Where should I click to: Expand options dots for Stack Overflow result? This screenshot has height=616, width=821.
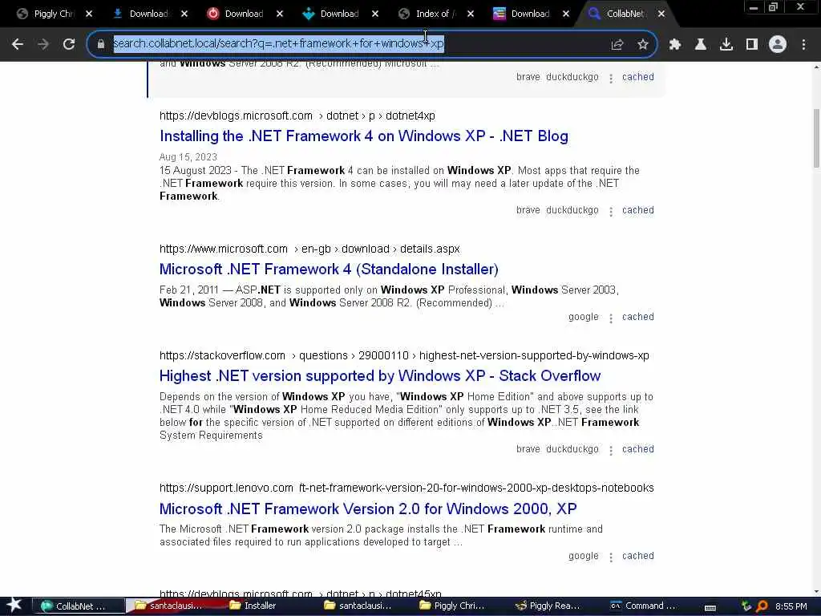[610, 450]
